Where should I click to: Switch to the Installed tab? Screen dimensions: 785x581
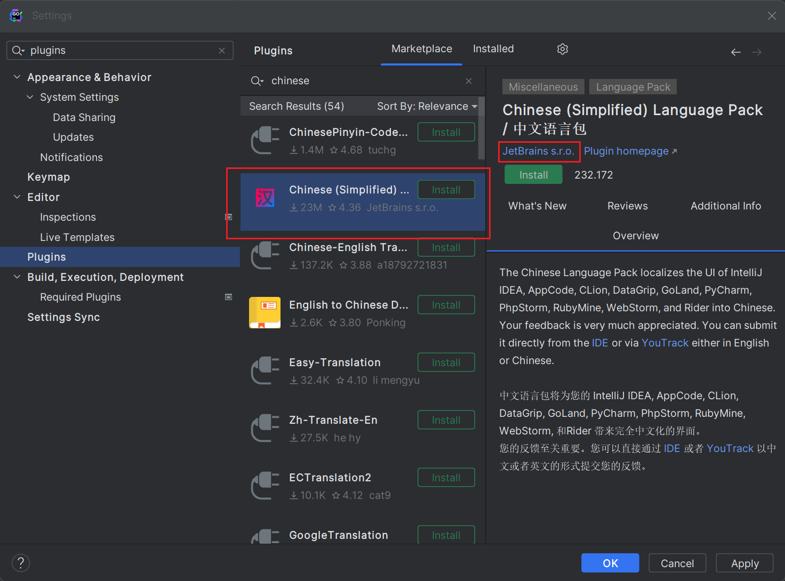pyautogui.click(x=493, y=49)
